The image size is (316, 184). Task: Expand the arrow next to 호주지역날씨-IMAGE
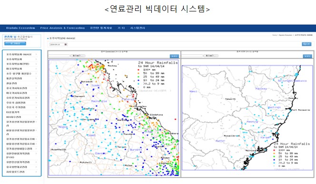click(x=36, y=54)
